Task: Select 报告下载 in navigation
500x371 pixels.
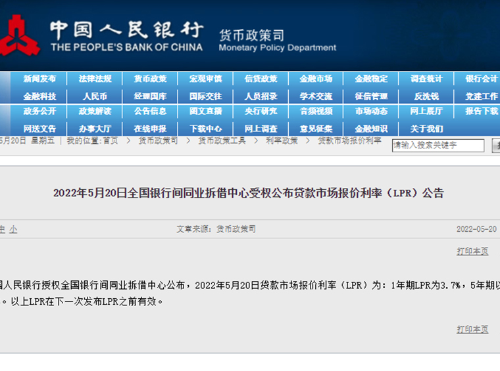Action: [482, 111]
